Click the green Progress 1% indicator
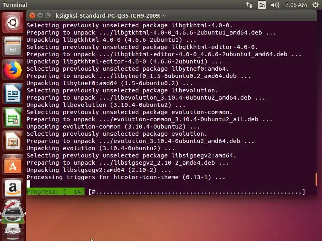The image size is (322, 241). [x=56, y=192]
